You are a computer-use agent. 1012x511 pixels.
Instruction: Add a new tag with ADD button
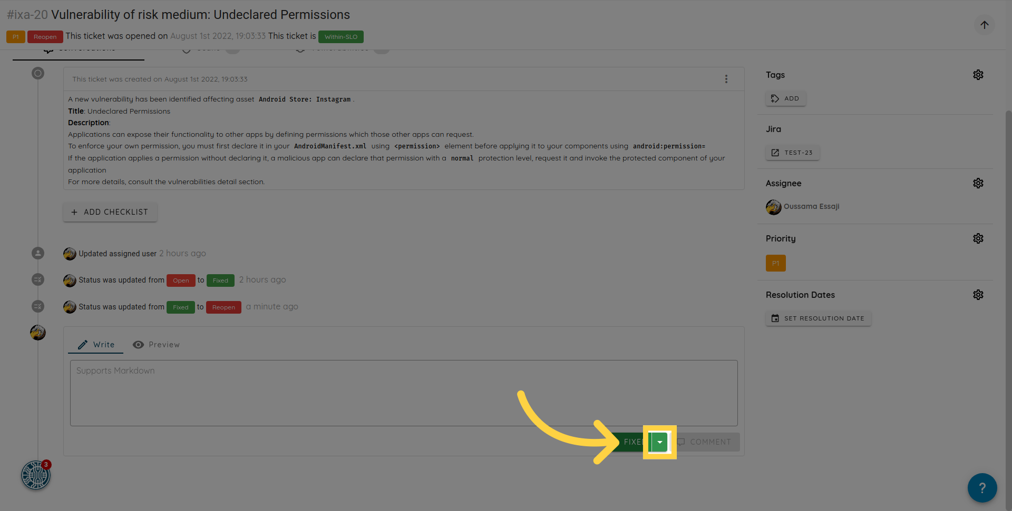(x=785, y=98)
